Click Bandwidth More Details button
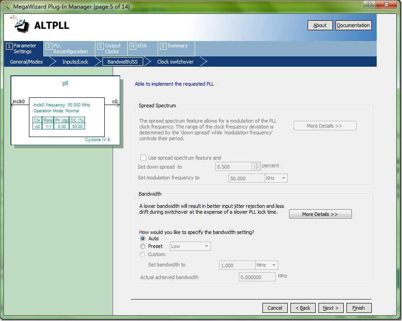 point(320,214)
